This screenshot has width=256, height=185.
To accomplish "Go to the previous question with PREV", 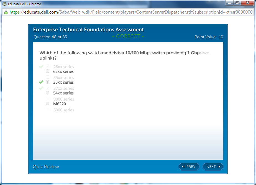I will click(x=189, y=166).
